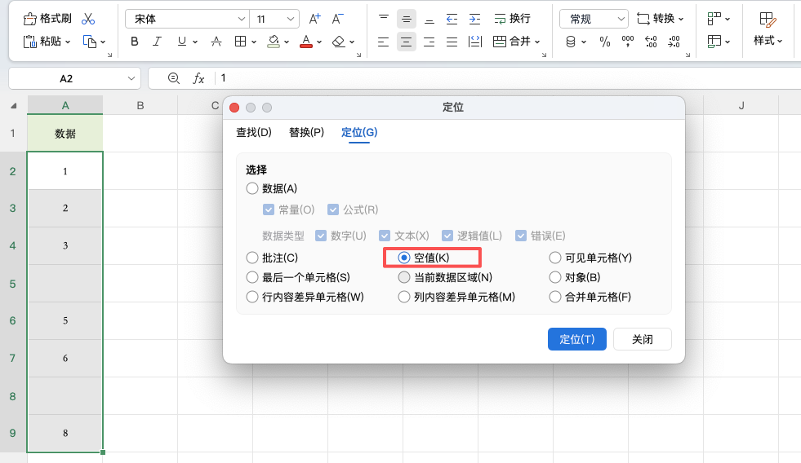Select the 可见单元格(Y) radio option
This screenshot has height=463, width=801.
point(554,258)
